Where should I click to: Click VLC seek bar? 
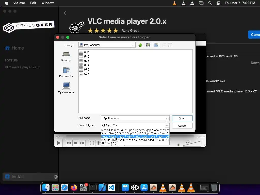coord(130,136)
